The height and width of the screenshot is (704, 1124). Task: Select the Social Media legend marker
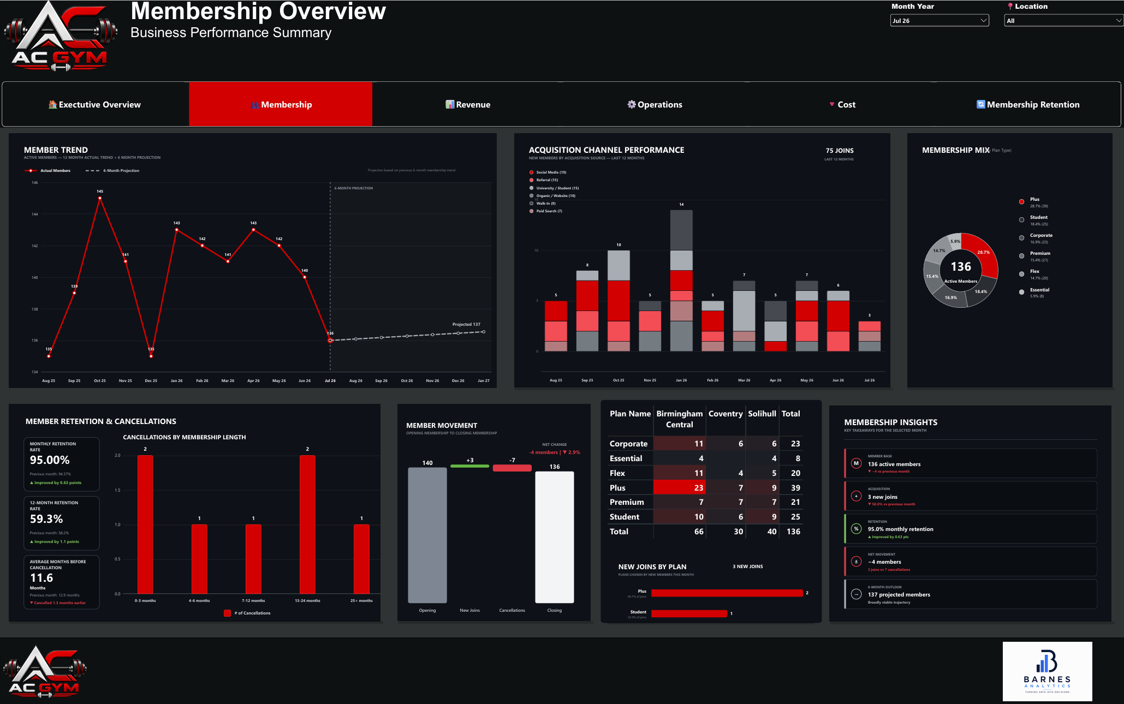coord(531,172)
